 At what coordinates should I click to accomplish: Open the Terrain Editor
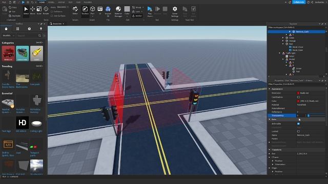click(75, 10)
